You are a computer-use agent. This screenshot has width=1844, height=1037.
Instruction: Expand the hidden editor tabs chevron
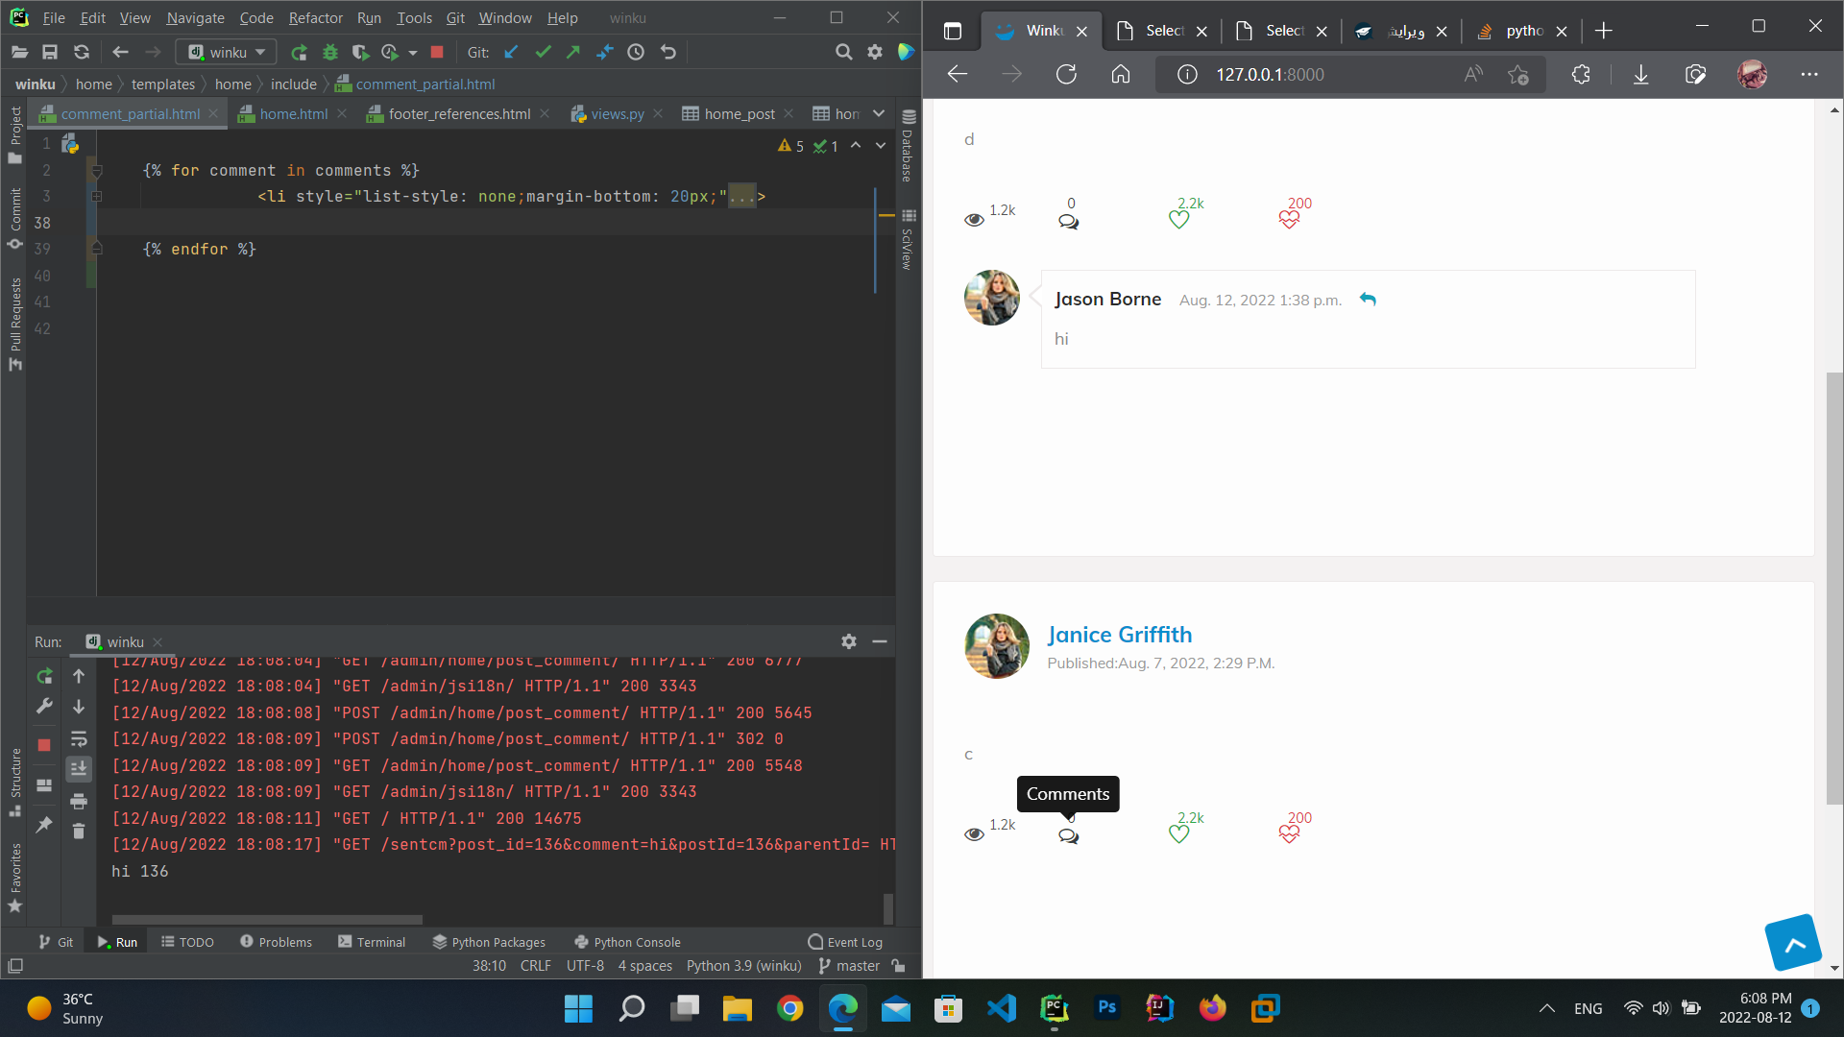[878, 114]
